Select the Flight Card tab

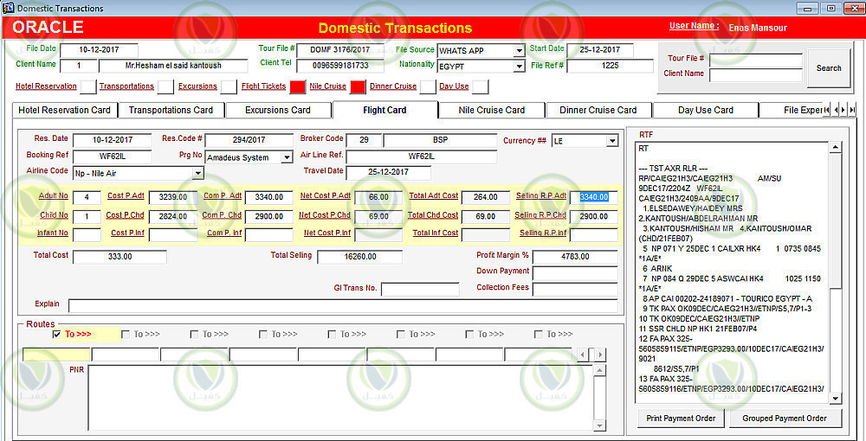click(x=385, y=110)
